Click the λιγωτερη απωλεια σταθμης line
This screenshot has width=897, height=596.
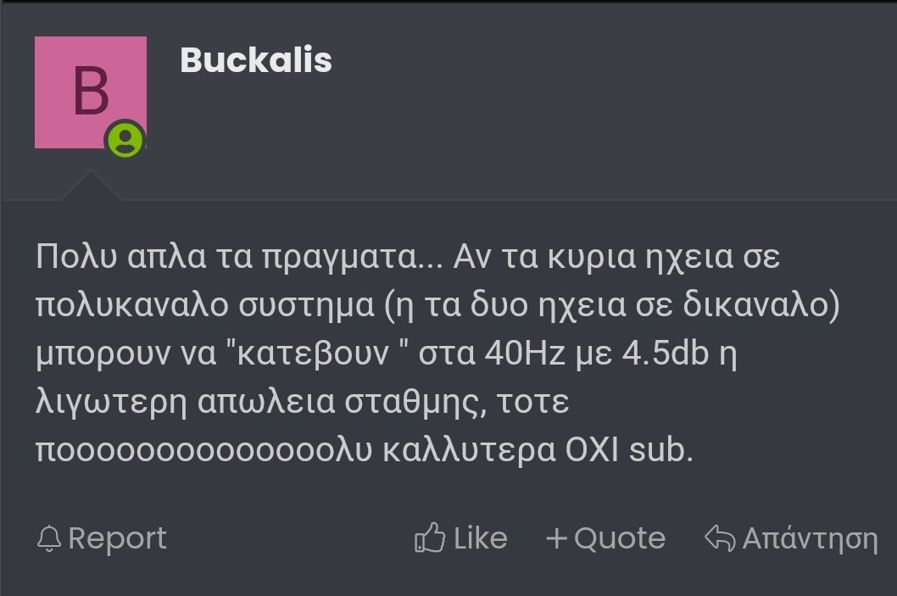pyautogui.click(x=303, y=402)
